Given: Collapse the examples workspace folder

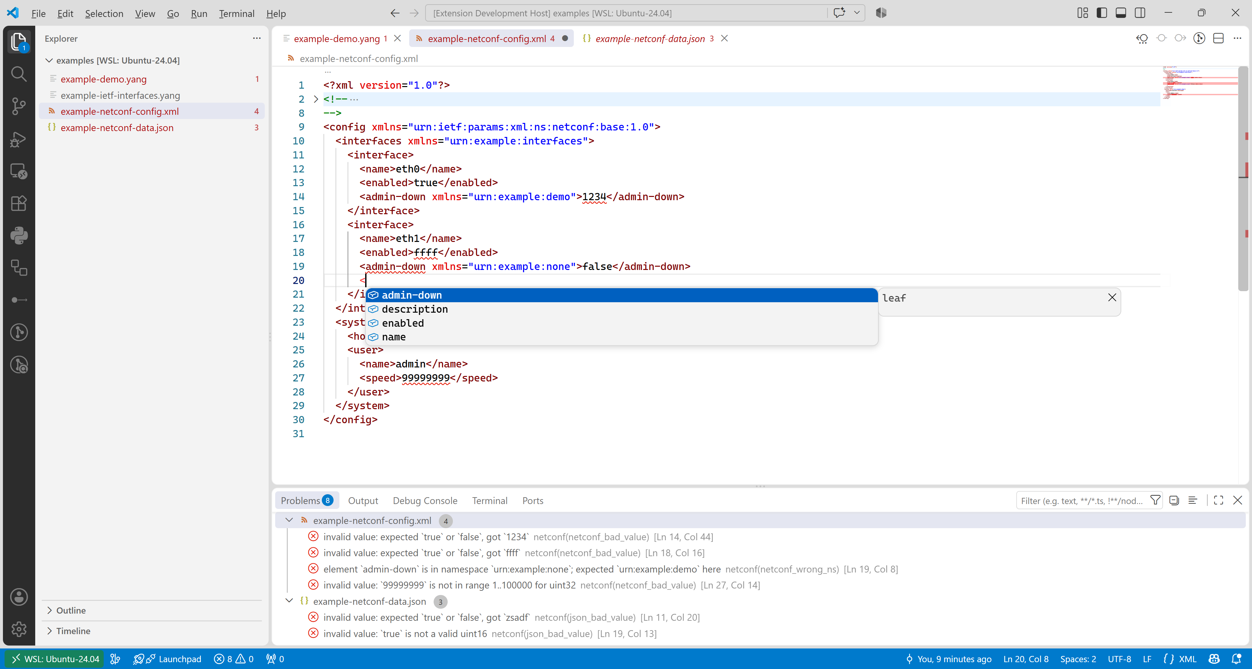Looking at the screenshot, I should [x=49, y=60].
